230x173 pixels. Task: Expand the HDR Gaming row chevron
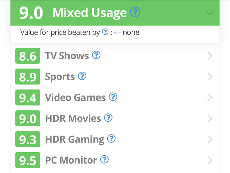(210, 139)
